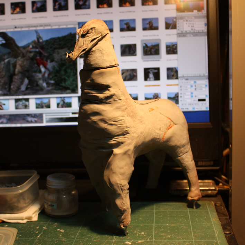245x245 pixels.
Task: Select the gray-highlighted thumbnail in the browser
Action: [x=151, y=49]
